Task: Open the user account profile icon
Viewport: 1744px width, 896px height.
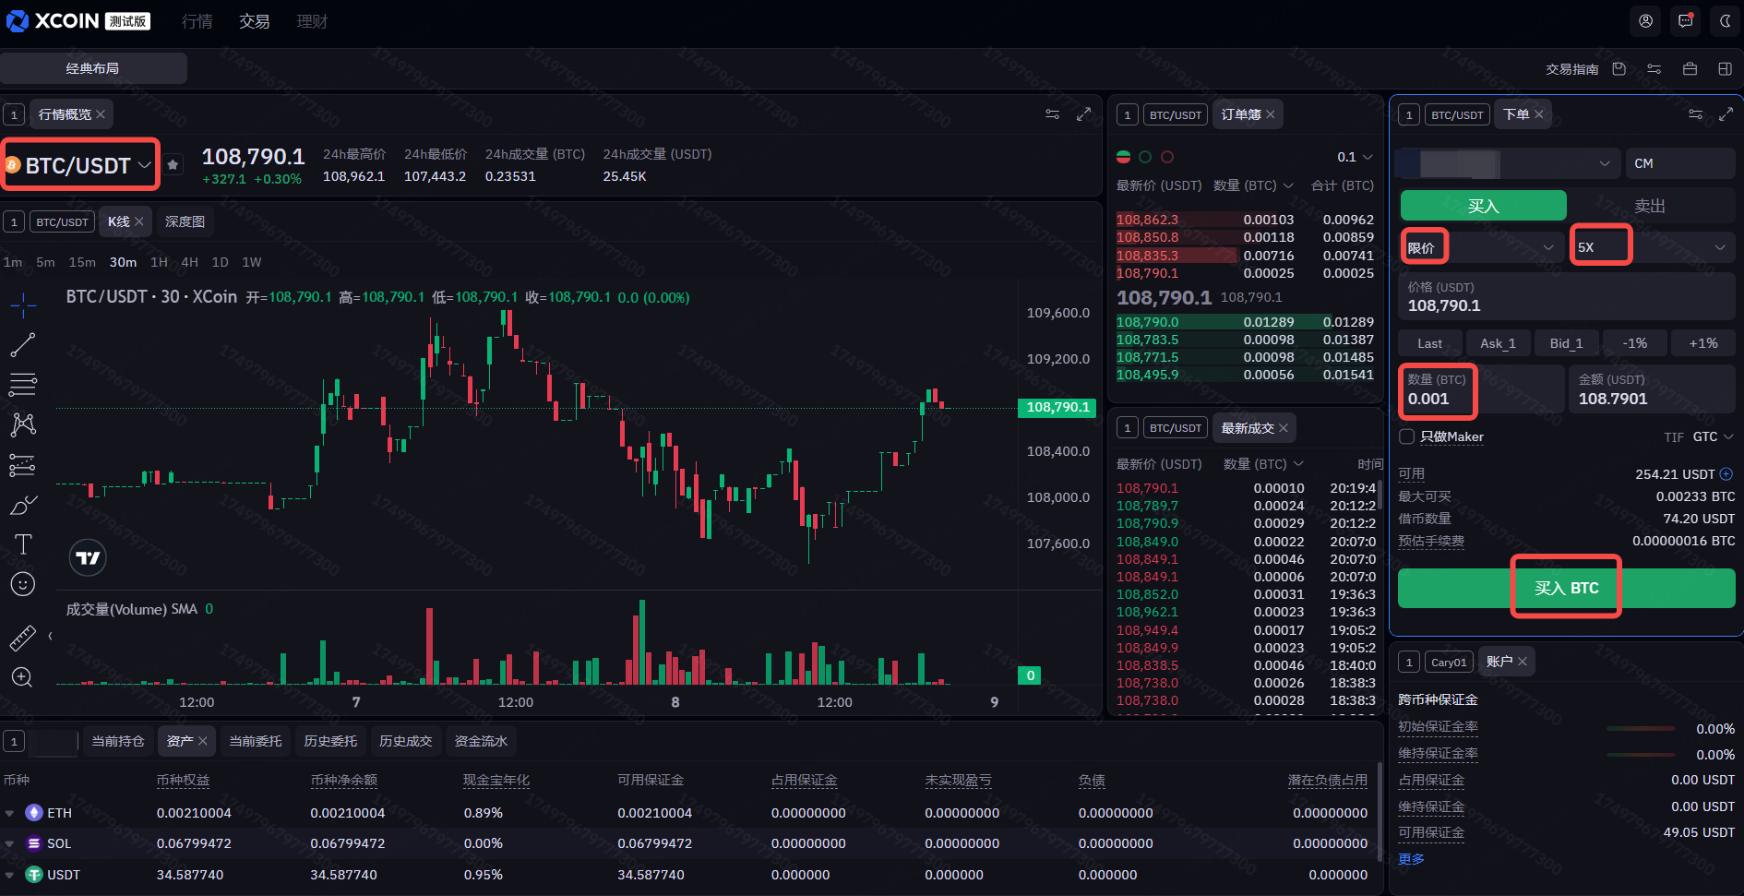Action: coord(1645,21)
